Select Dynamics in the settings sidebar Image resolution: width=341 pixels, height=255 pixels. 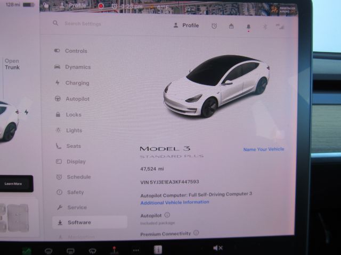[77, 67]
